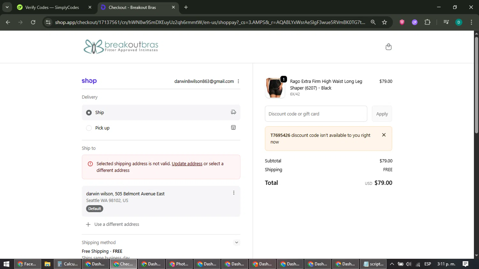The image size is (479, 269).
Task: Open the Wi-Fi network tray icon
Action: point(418,264)
